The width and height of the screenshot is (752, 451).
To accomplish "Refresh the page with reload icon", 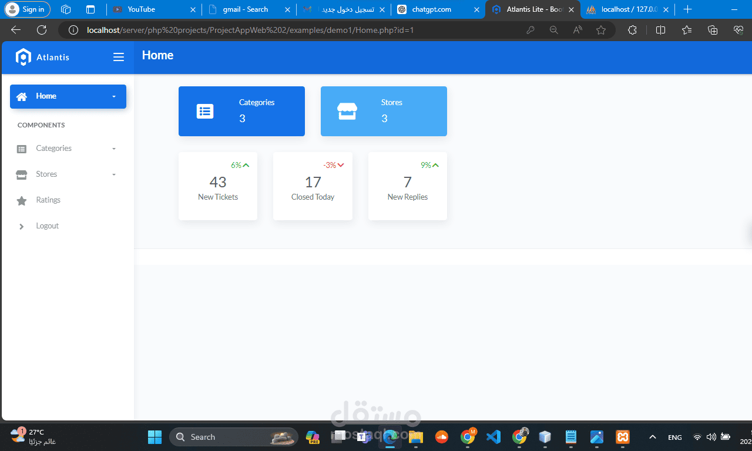I will 42,30.
